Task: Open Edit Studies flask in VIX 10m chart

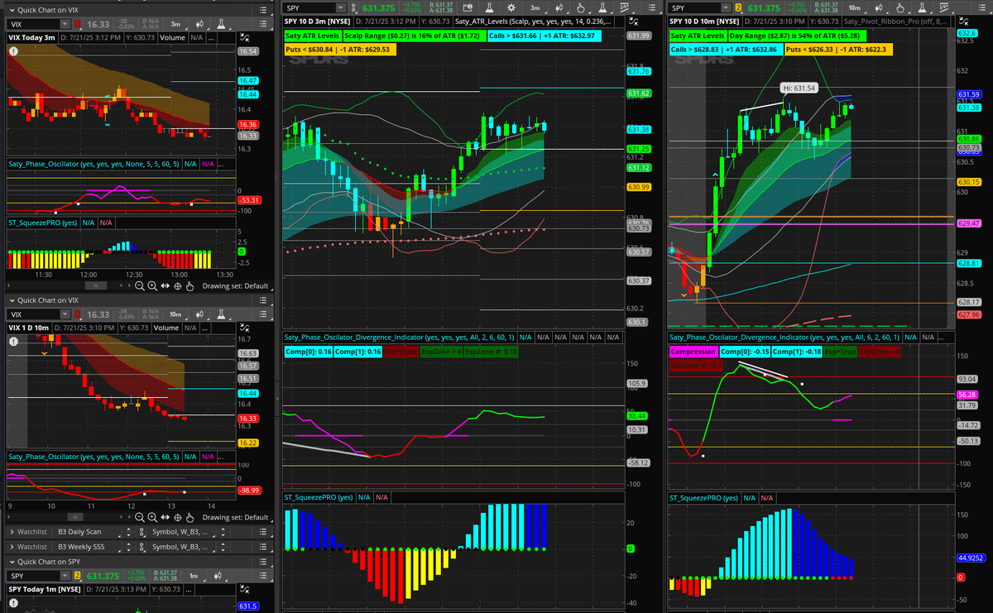Action: (221, 314)
